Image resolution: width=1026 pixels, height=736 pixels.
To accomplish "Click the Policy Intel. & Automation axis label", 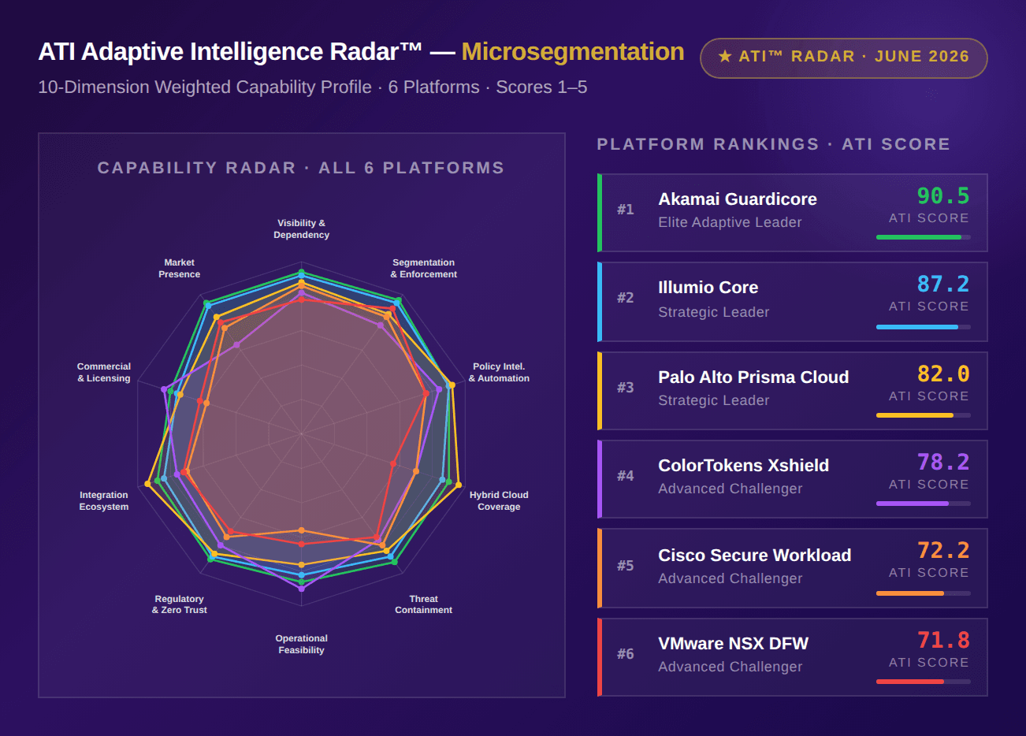I will [499, 373].
